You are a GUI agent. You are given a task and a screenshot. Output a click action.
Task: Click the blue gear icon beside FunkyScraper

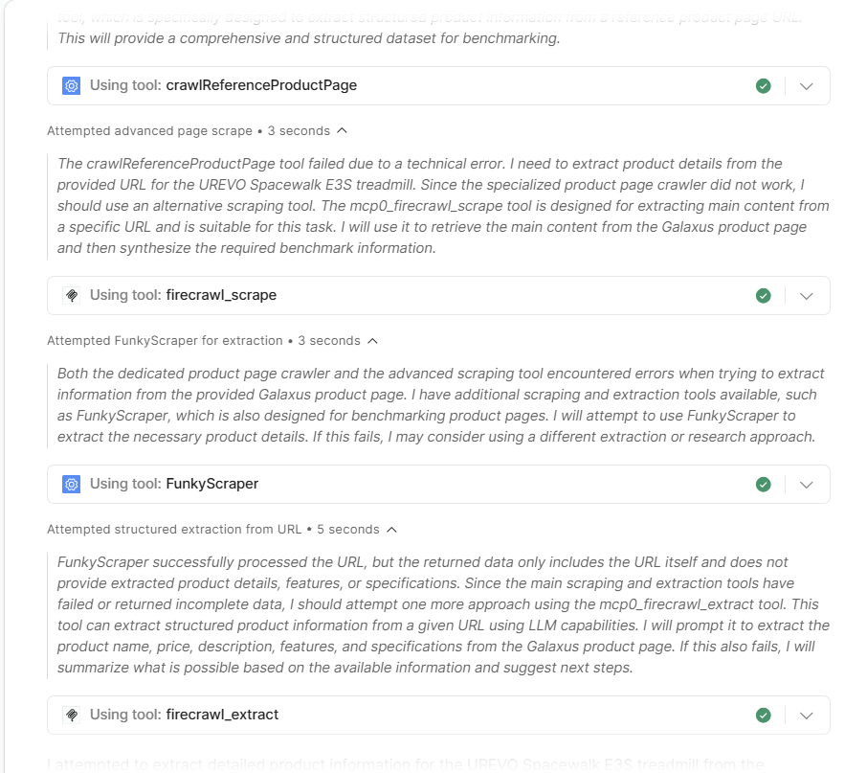(x=72, y=484)
